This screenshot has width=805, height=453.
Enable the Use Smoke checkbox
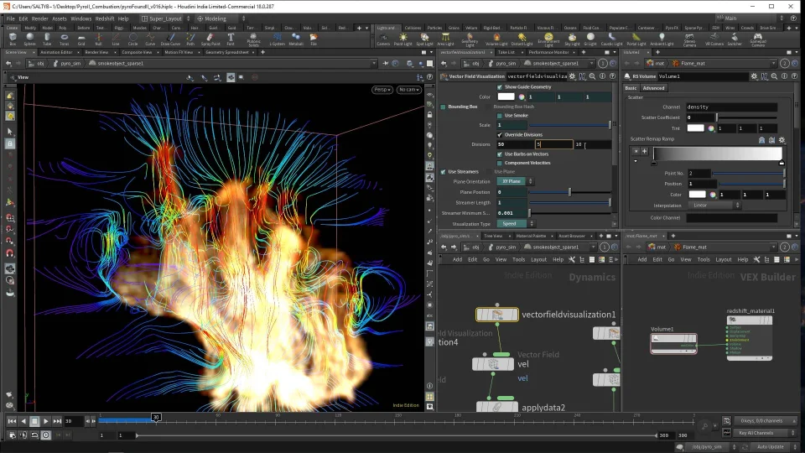(501, 116)
